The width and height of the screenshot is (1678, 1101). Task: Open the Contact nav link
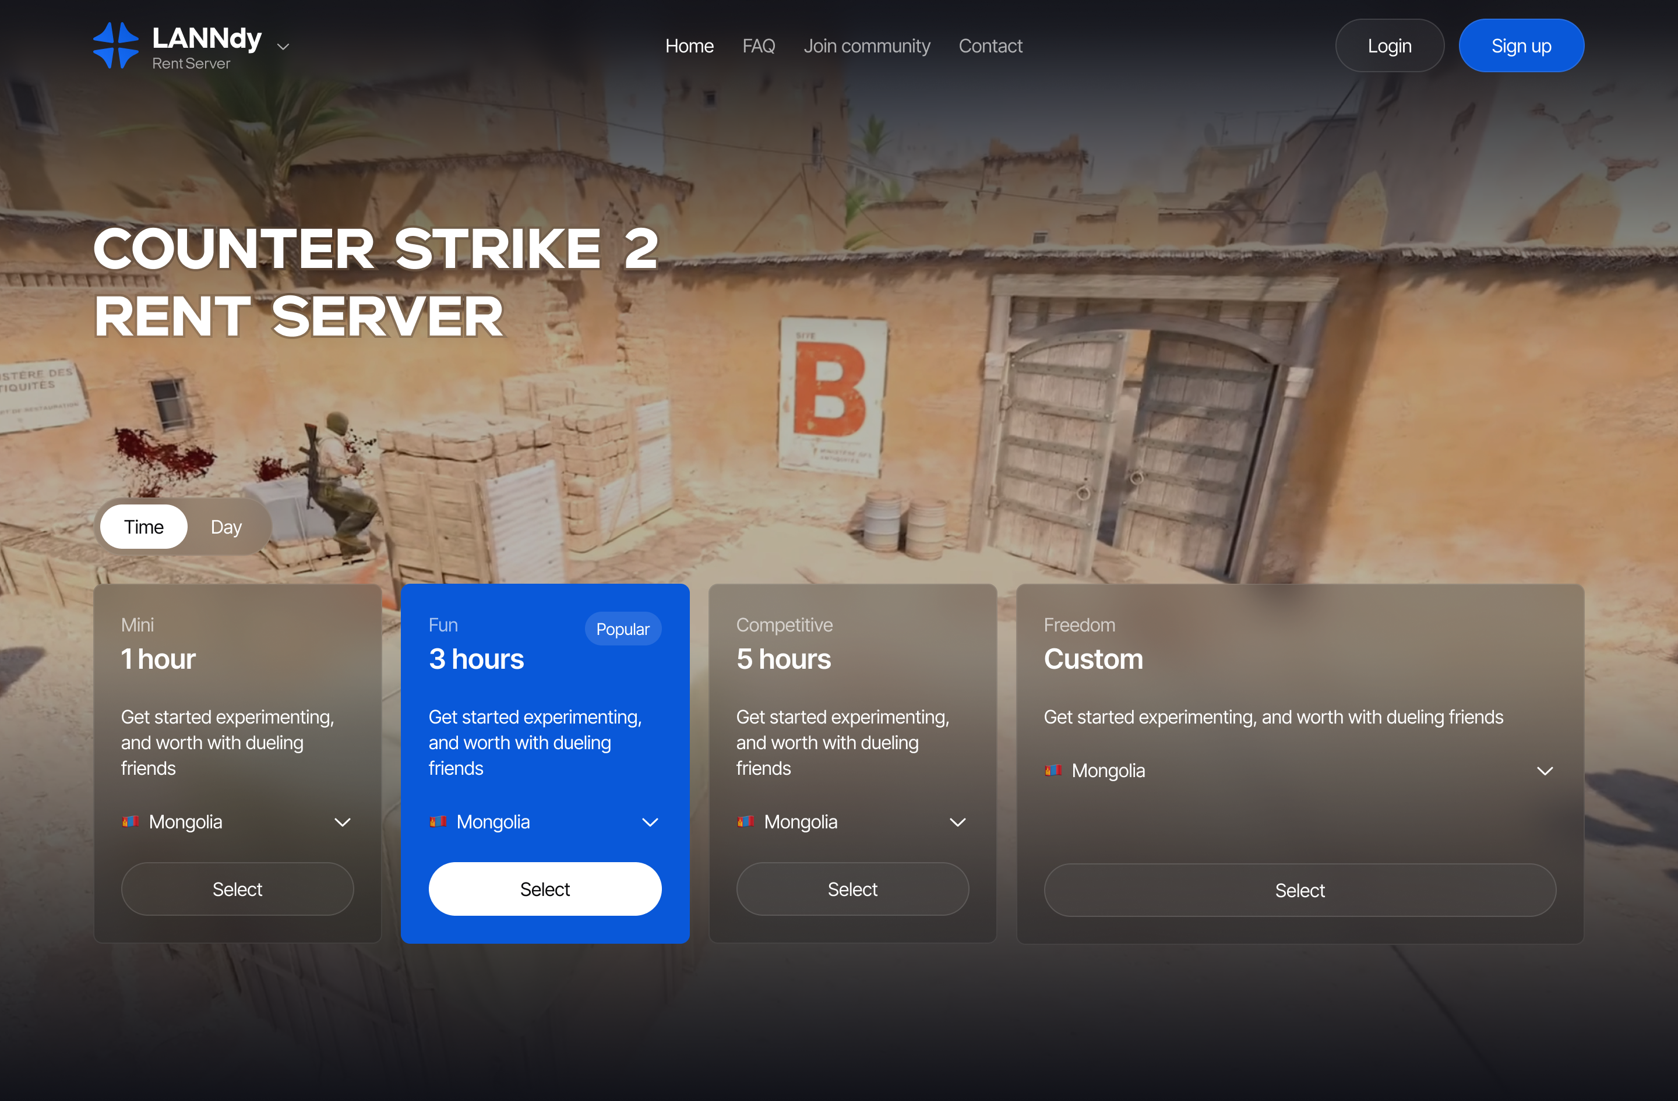tap(990, 46)
